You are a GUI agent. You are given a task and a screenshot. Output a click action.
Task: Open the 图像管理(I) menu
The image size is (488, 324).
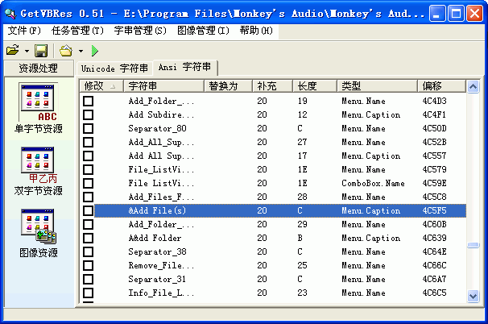[x=203, y=31]
